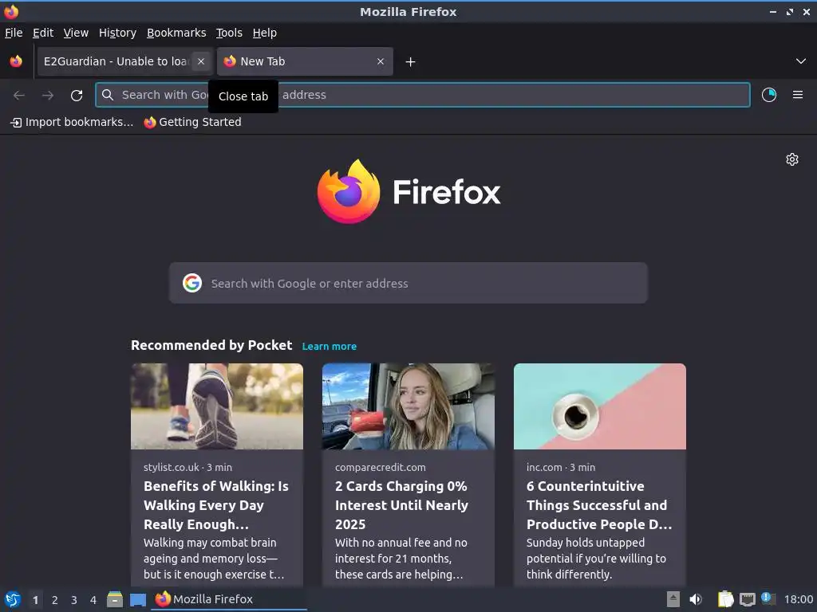The image size is (817, 612).
Task: Click the Firefox logo in title bar
Action: [x=11, y=11]
